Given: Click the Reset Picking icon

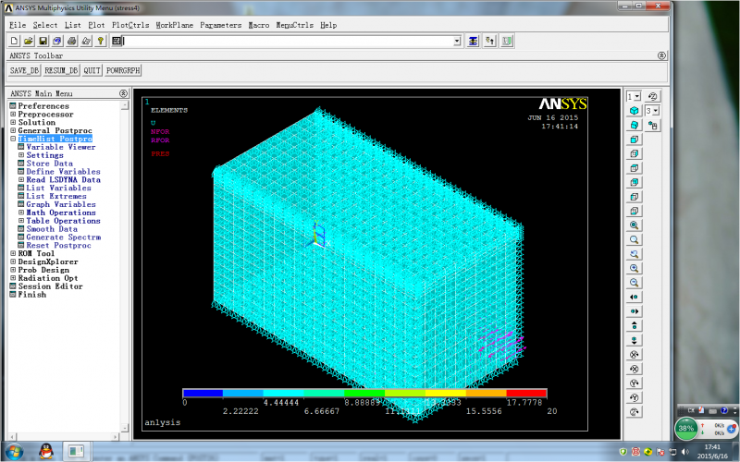Looking at the screenshot, I should (490, 41).
